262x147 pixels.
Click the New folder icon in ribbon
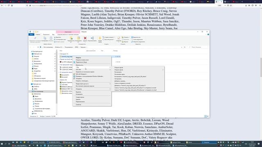pyautogui.click(x=100, y=38)
